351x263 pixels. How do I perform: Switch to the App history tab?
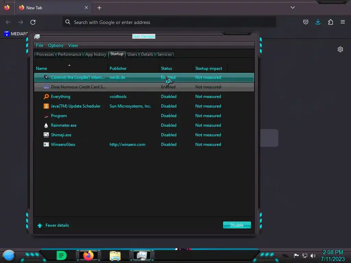coord(96,54)
